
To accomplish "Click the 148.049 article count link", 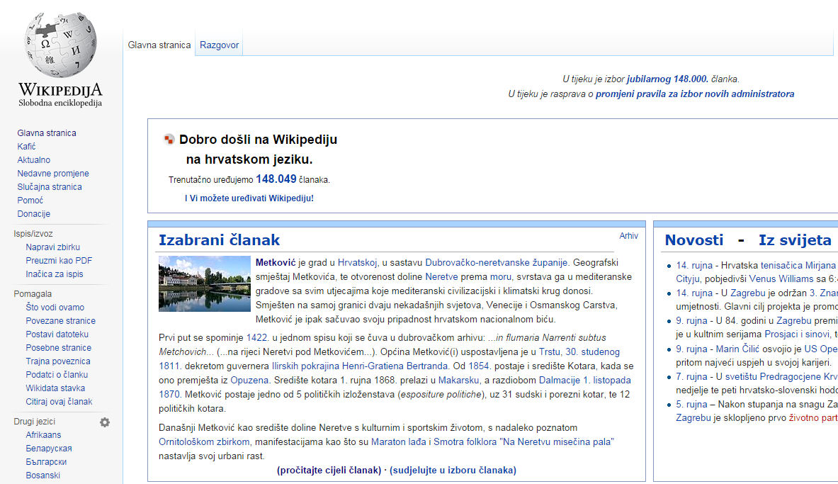I will (276, 179).
